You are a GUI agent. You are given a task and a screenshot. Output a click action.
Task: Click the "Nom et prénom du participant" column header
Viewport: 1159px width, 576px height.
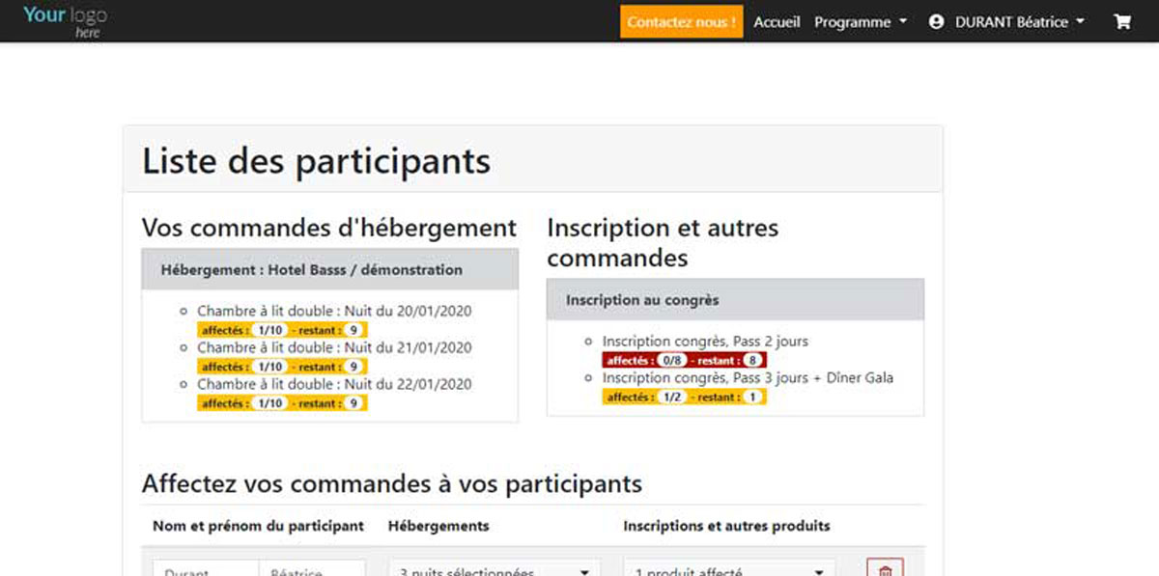pos(258,526)
